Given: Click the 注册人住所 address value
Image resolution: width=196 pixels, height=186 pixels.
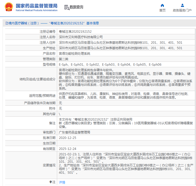Looking at the screenshot, I should point(121,43).
